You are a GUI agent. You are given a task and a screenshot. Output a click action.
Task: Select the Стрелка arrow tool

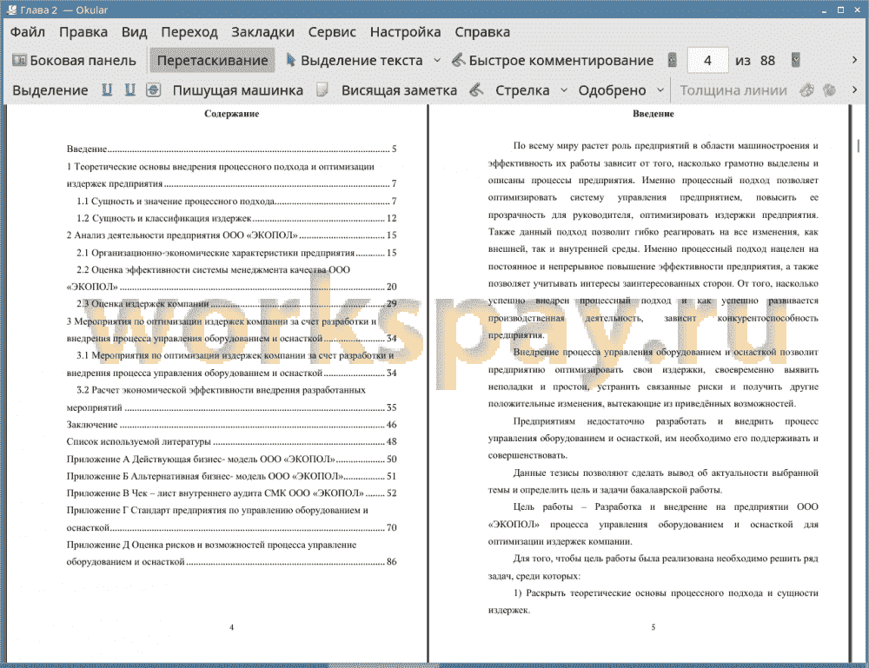tap(522, 90)
